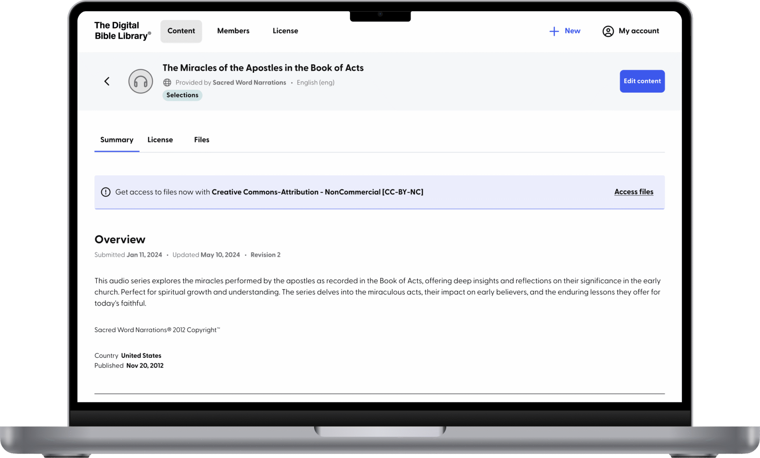Click the title The Miracles of the Apostles
Screen dimensions: 760x458
click(263, 68)
